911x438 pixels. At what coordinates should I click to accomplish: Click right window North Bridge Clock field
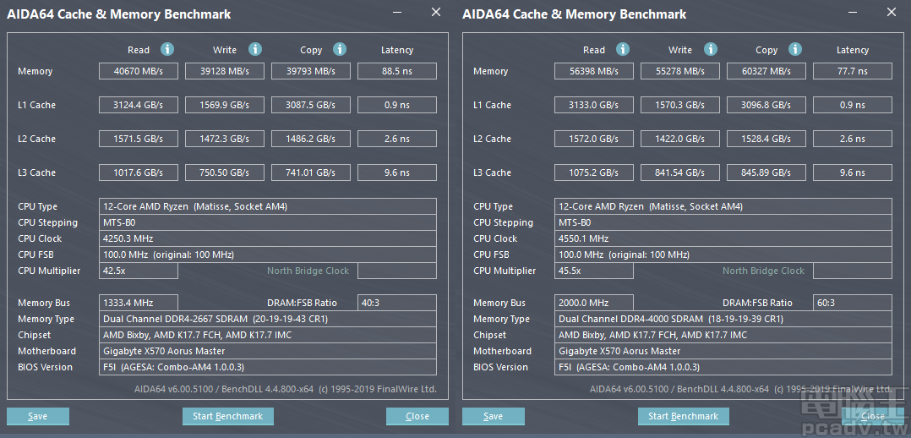click(x=853, y=271)
